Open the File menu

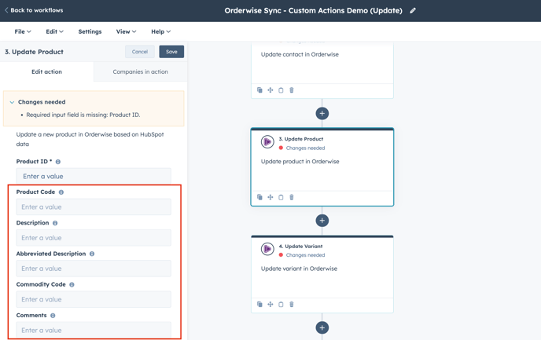[23, 31]
